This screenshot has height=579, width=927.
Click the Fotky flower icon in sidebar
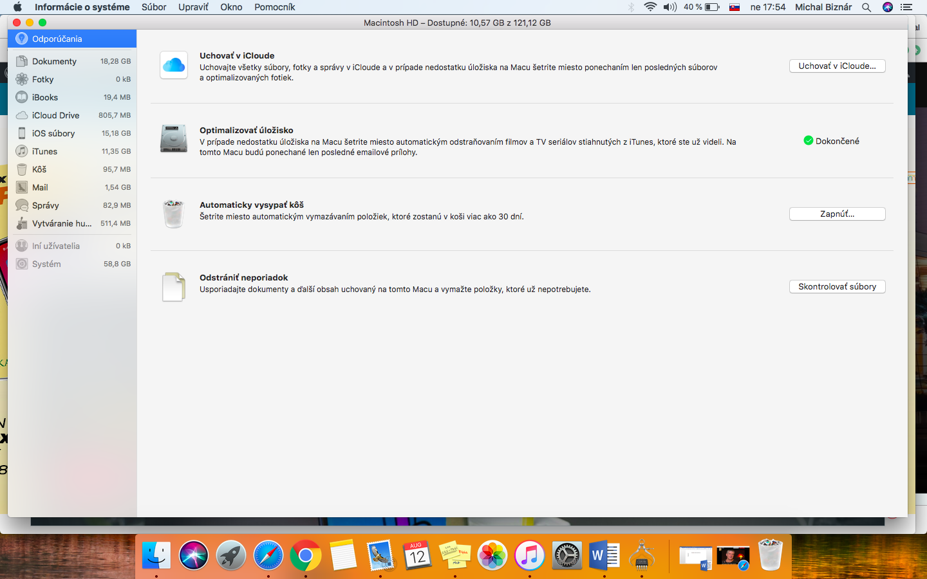point(22,79)
